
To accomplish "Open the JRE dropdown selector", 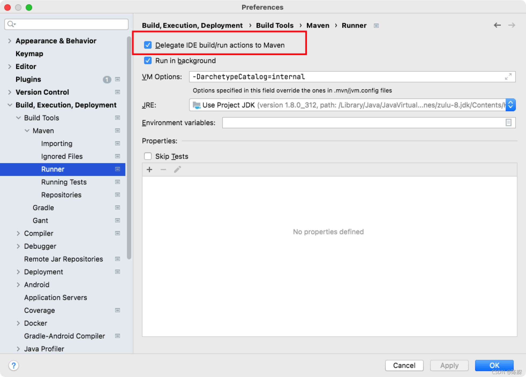I will coord(510,105).
